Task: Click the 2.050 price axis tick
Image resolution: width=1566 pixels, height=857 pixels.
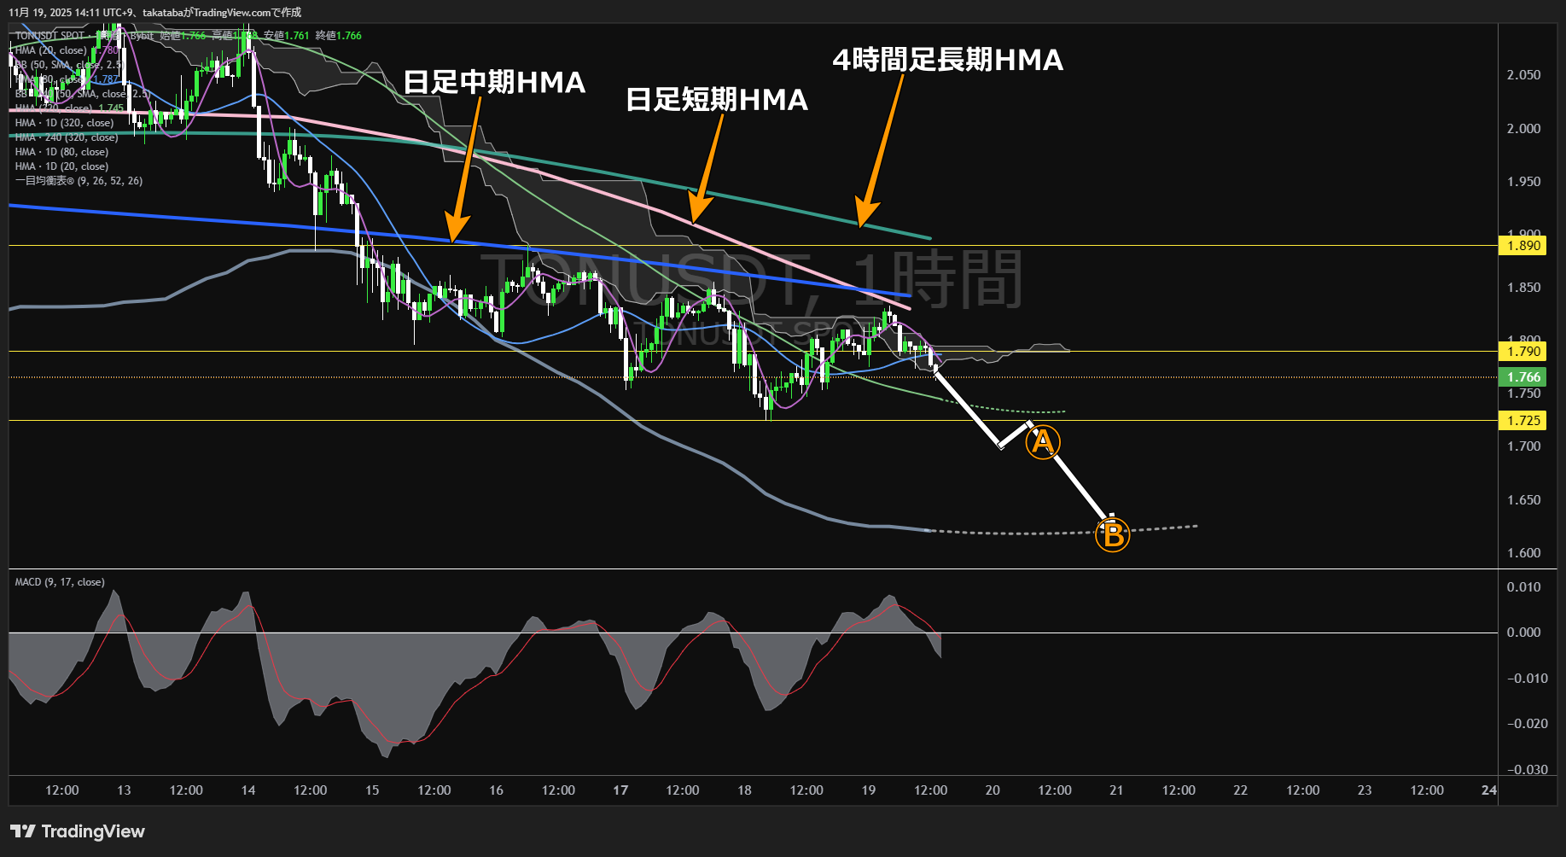Action: 1524,75
